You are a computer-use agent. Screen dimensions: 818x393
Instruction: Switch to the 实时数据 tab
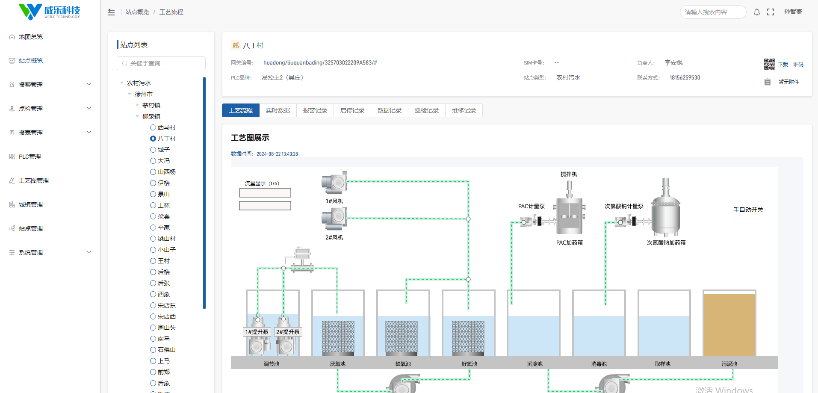[x=278, y=110]
